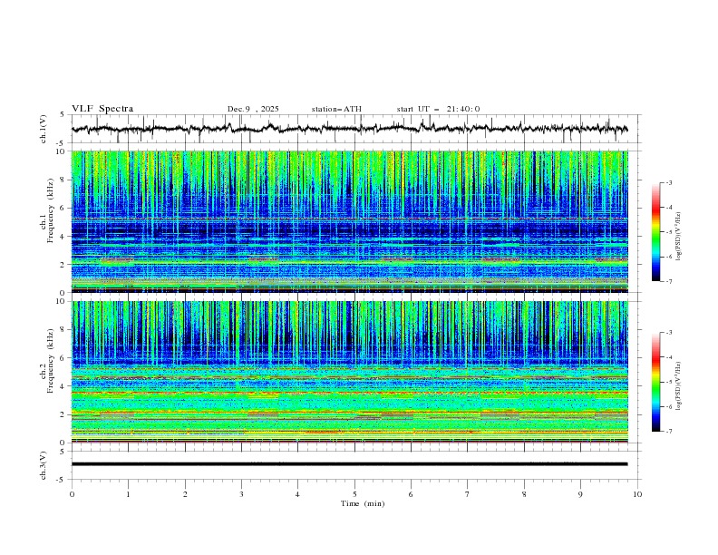Click the "station=ATH" header label
718x555 pixels.
tap(336, 109)
